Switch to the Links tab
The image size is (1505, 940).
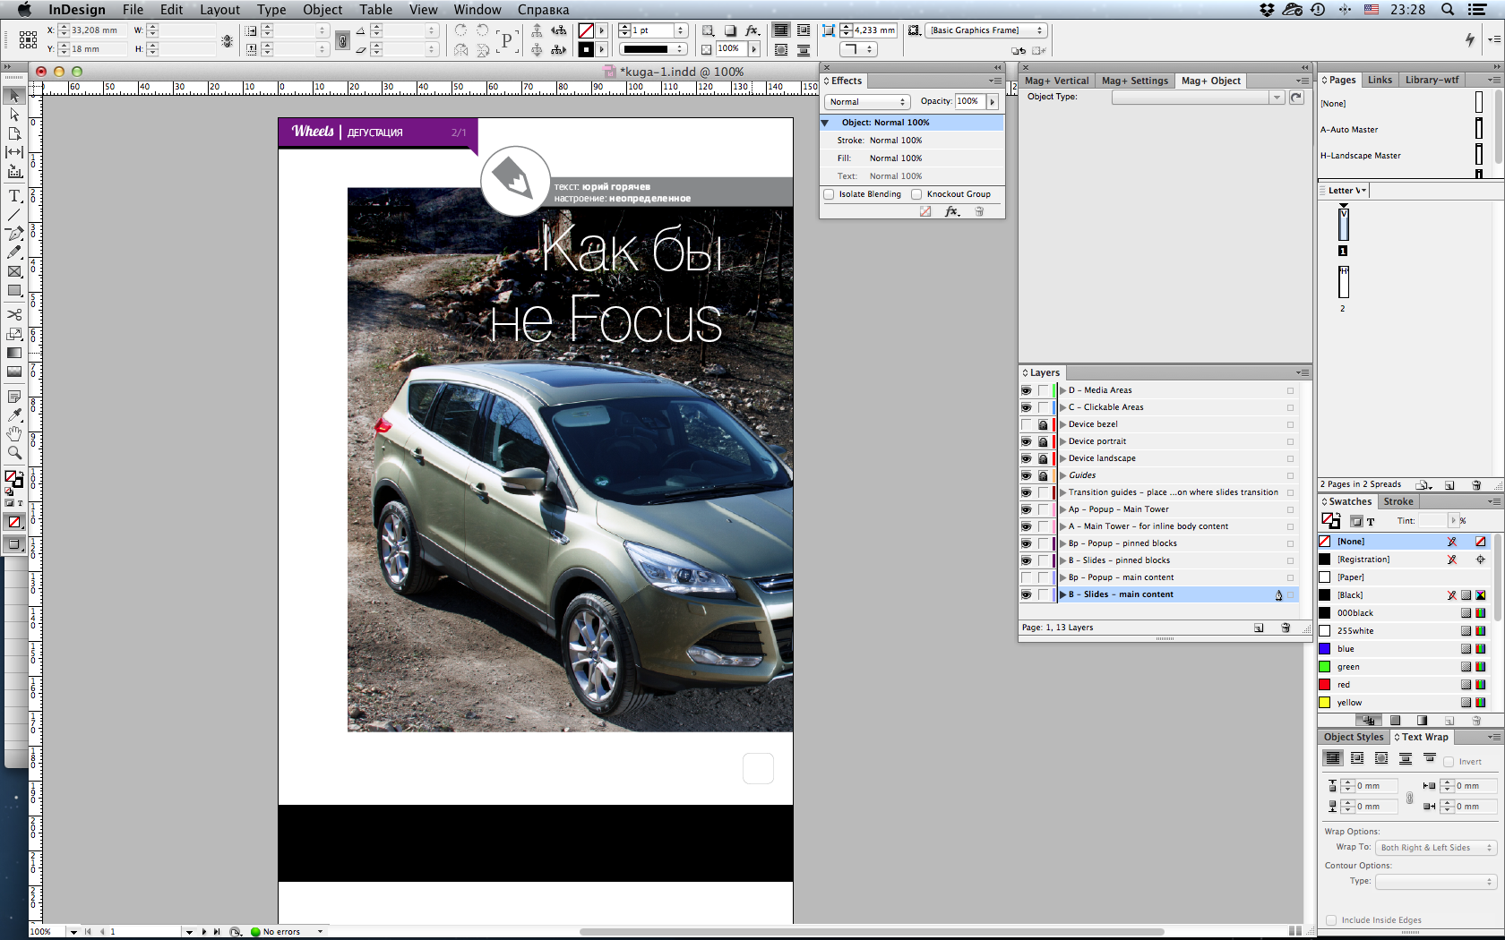[x=1380, y=80]
